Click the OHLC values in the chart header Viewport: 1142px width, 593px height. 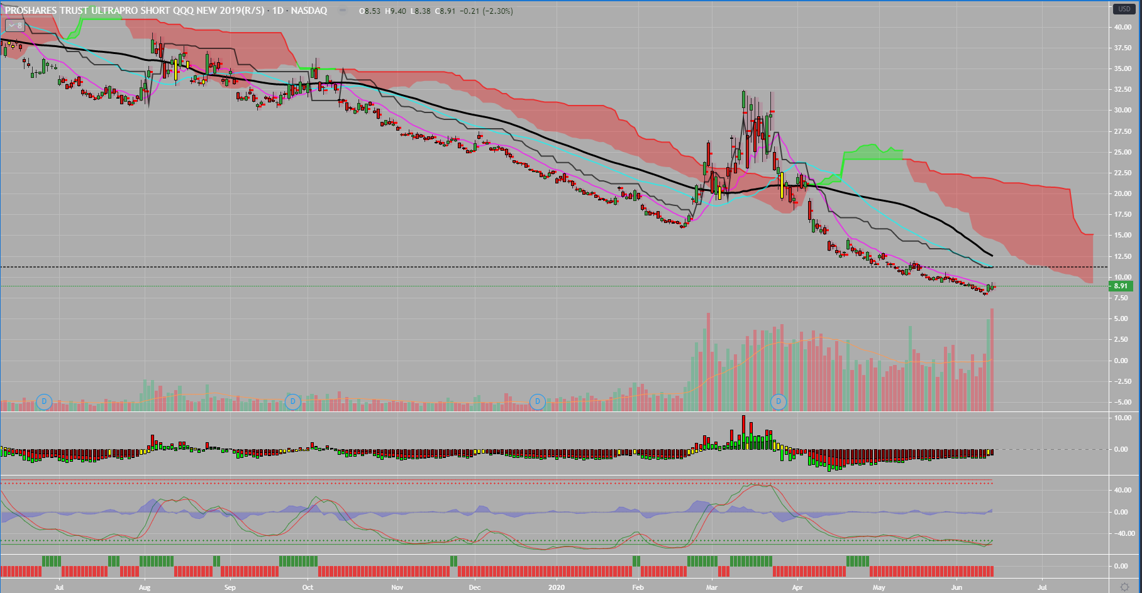point(437,11)
